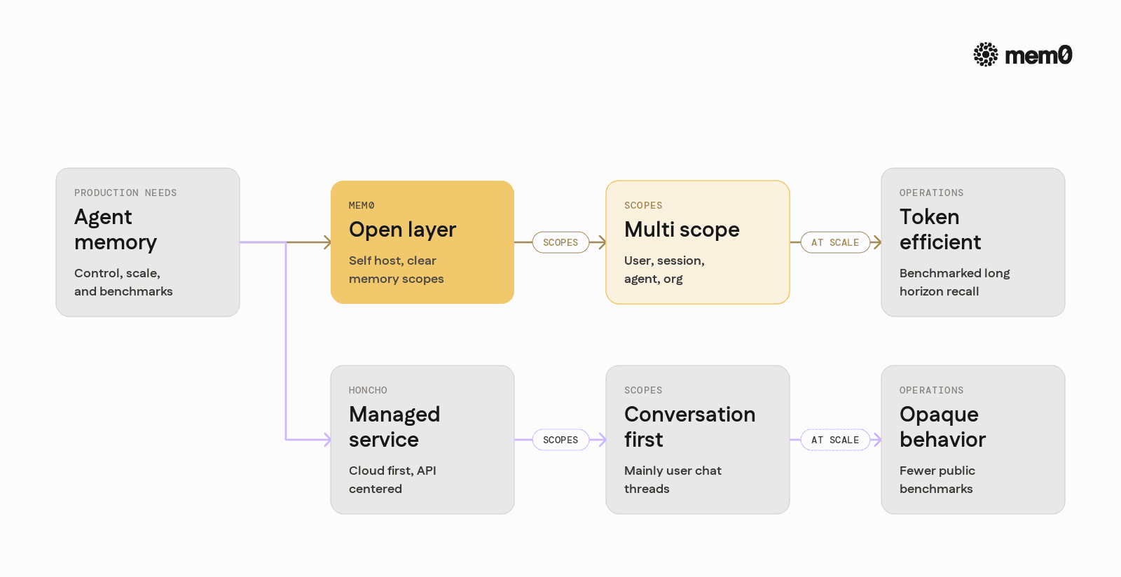Click OPERATIONS label above Opaque behavior

pos(931,390)
